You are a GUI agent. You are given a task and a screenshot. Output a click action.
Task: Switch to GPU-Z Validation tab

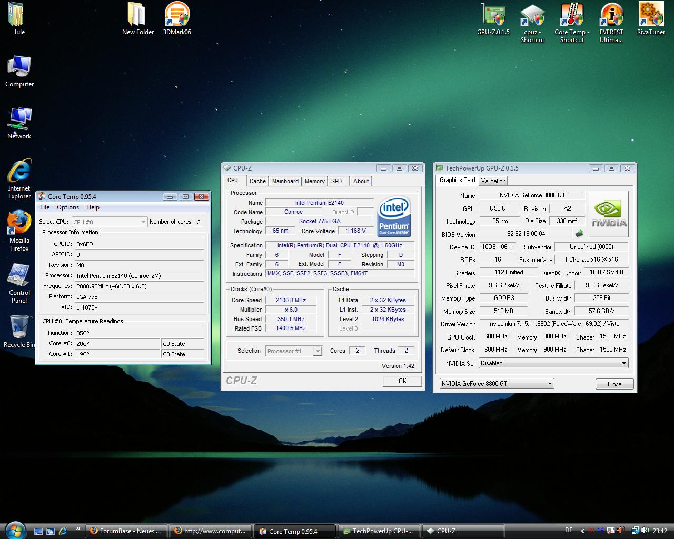493,181
